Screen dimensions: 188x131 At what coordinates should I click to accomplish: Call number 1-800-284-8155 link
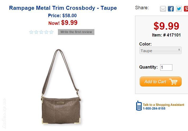click(154, 109)
